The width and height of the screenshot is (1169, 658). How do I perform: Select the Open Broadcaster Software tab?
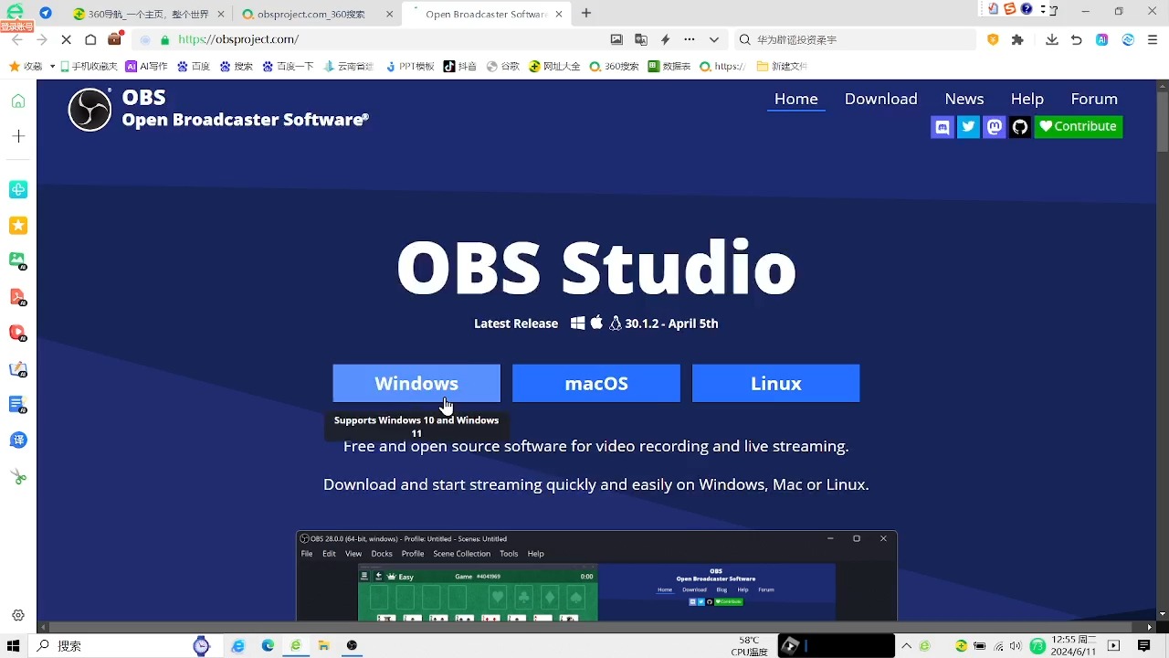click(486, 14)
